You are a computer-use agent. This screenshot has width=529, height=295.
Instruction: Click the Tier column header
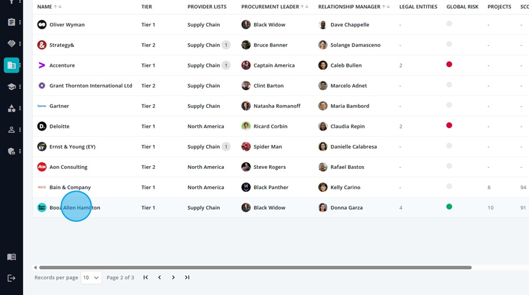coord(147,6)
